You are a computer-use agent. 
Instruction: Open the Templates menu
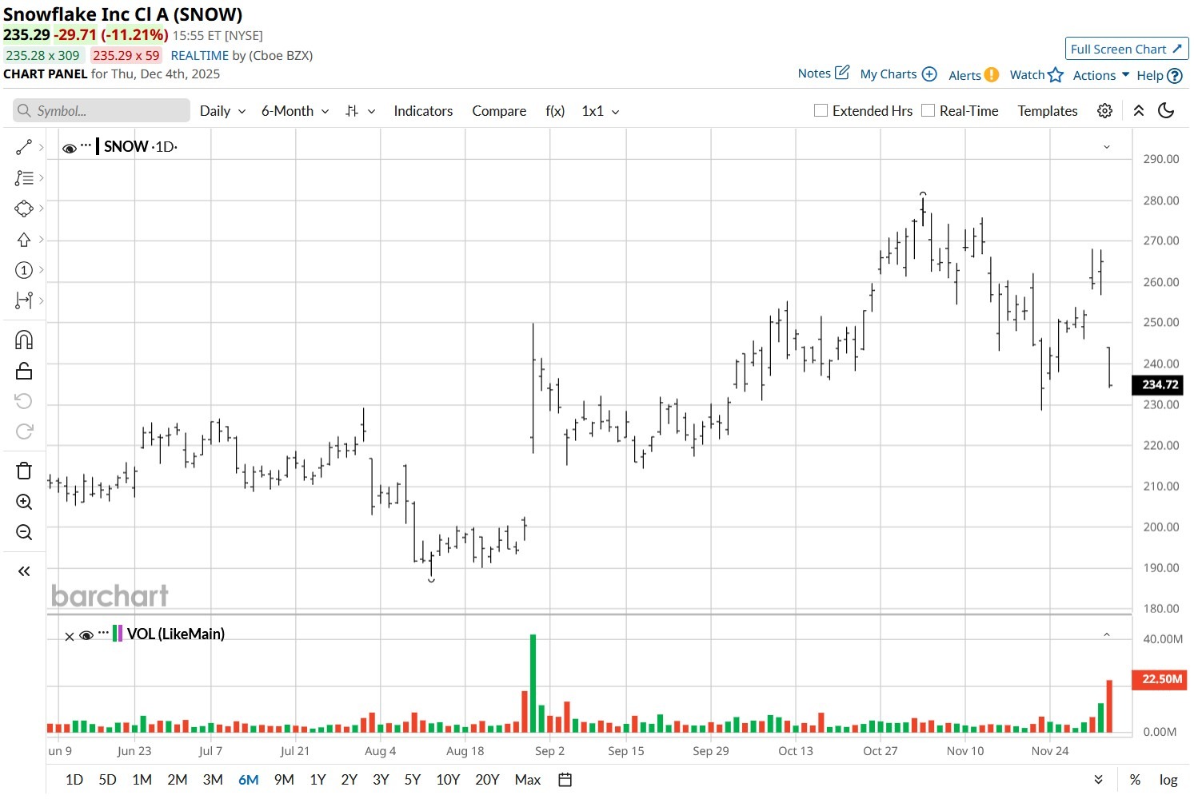(1048, 111)
